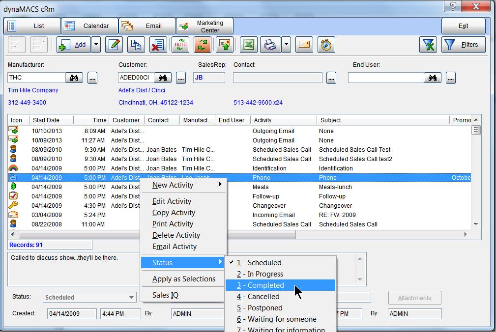Click the export upward arrow icon
The width and height of the screenshot is (496, 332).
click(225, 45)
